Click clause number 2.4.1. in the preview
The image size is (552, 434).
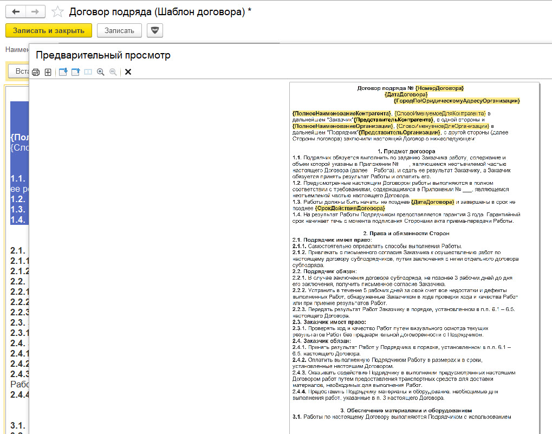pos(299,347)
